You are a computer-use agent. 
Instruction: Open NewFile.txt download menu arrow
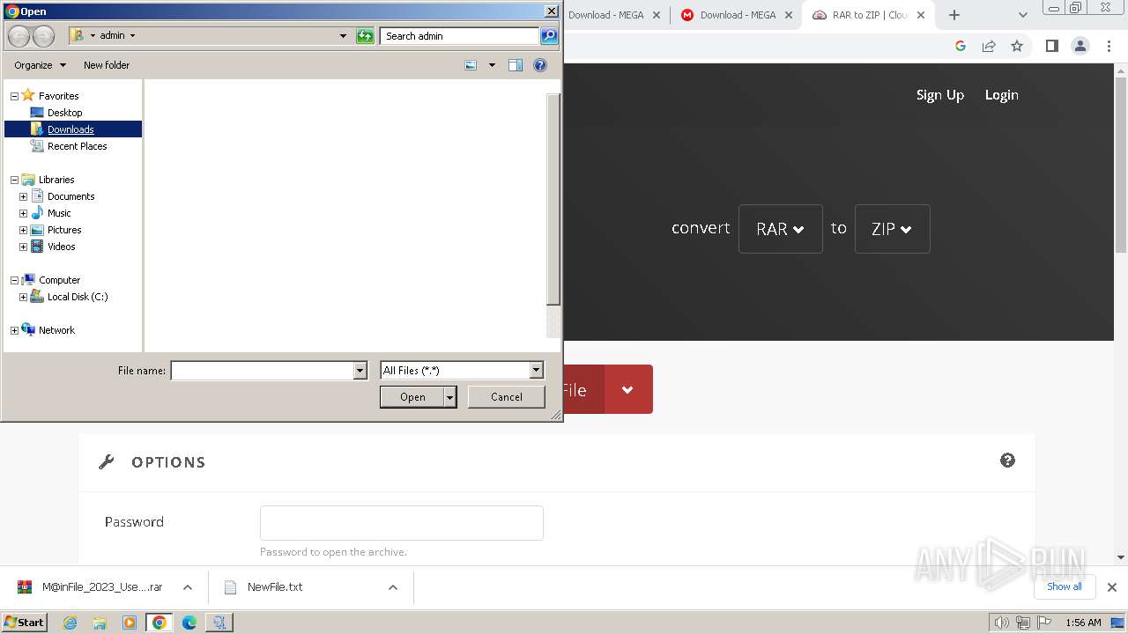[x=393, y=587]
